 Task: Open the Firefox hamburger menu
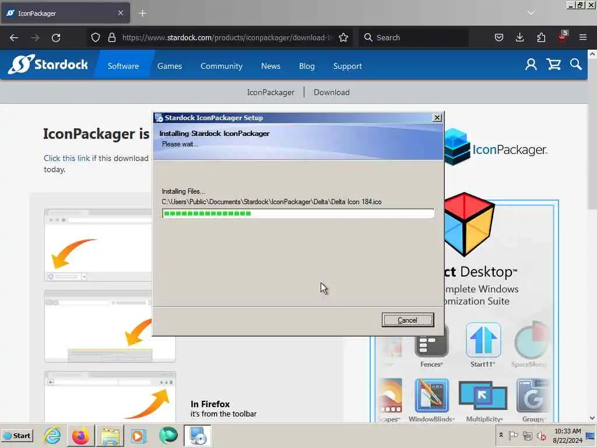(x=583, y=37)
